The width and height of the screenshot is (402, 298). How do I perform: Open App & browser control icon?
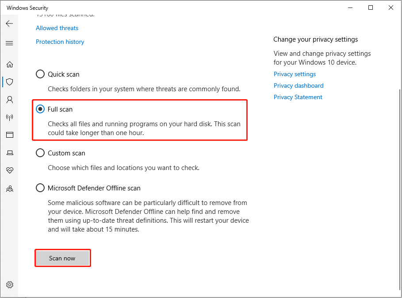pos(9,135)
